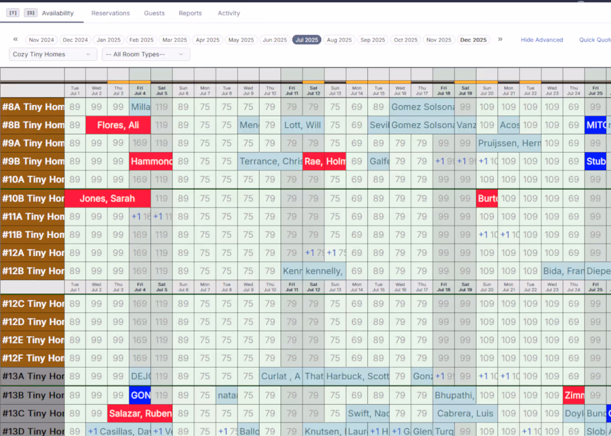
Task: Select the Mar 2025 month pill
Action: [x=175, y=40]
